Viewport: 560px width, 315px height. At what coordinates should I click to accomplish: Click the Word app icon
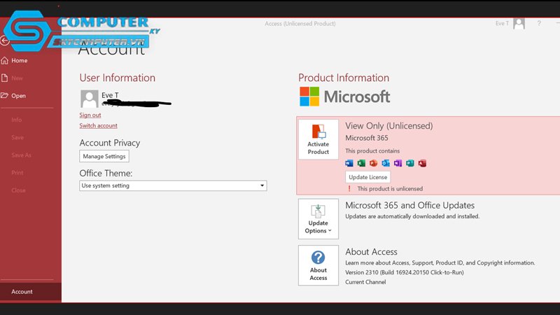click(349, 163)
